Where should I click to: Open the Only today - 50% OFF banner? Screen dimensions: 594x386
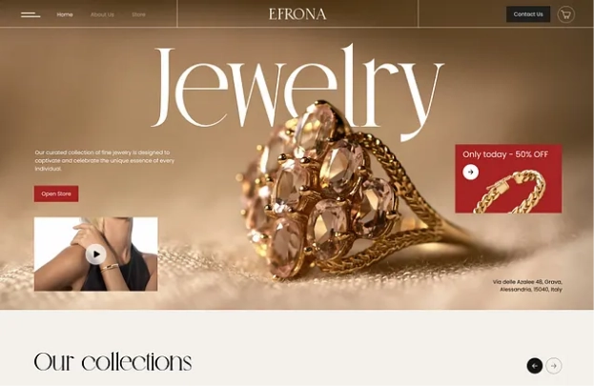(x=508, y=178)
